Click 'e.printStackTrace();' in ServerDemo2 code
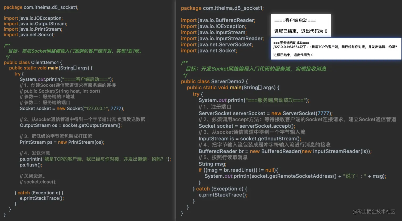This screenshot has height=221, width=402. click(x=223, y=195)
